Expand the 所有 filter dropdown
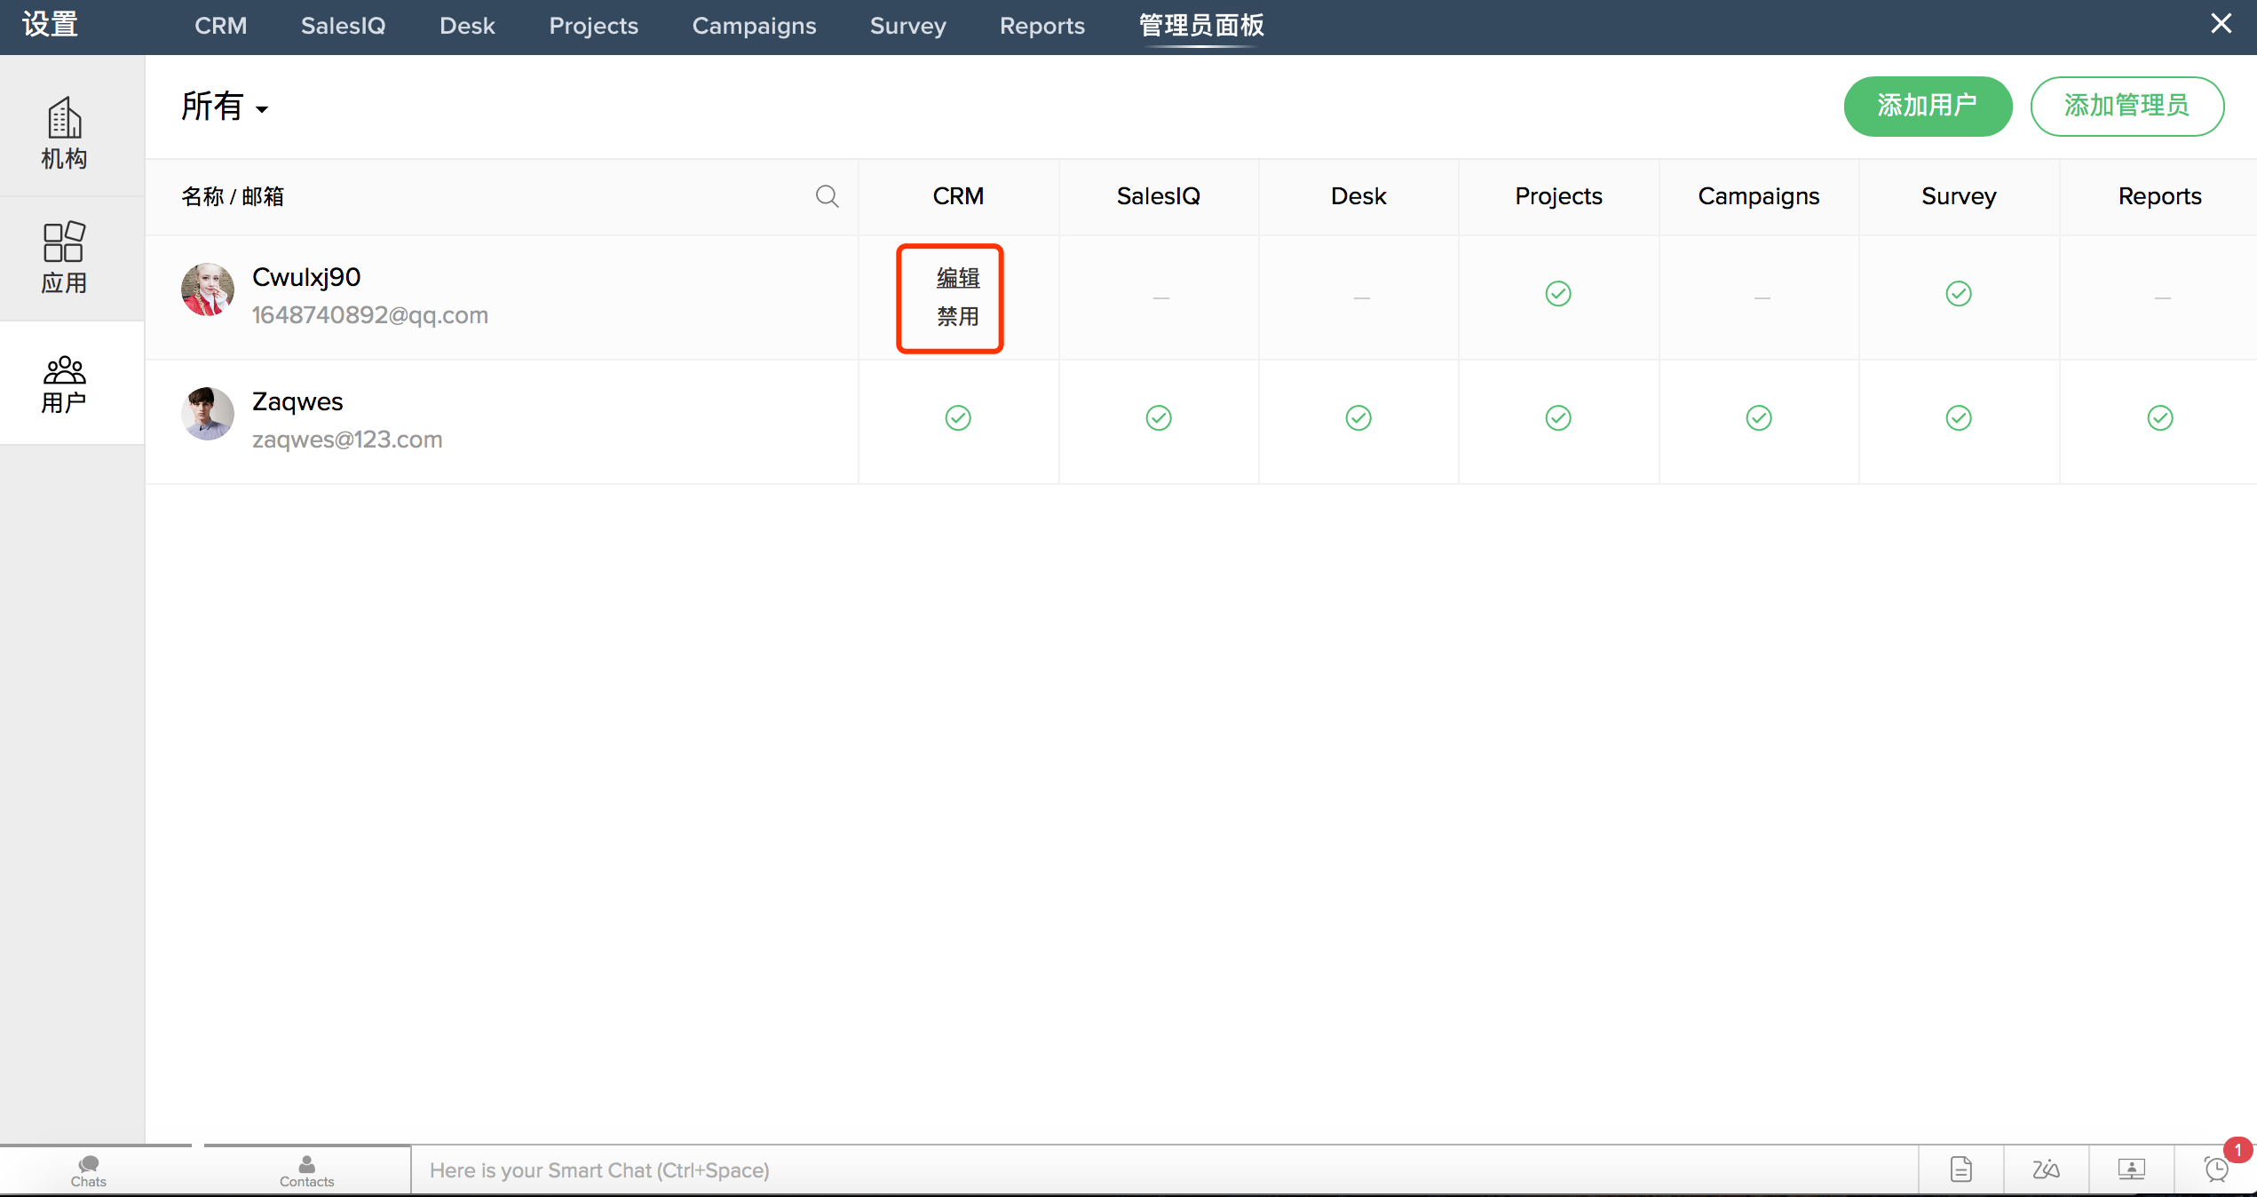The width and height of the screenshot is (2257, 1197). coord(225,107)
